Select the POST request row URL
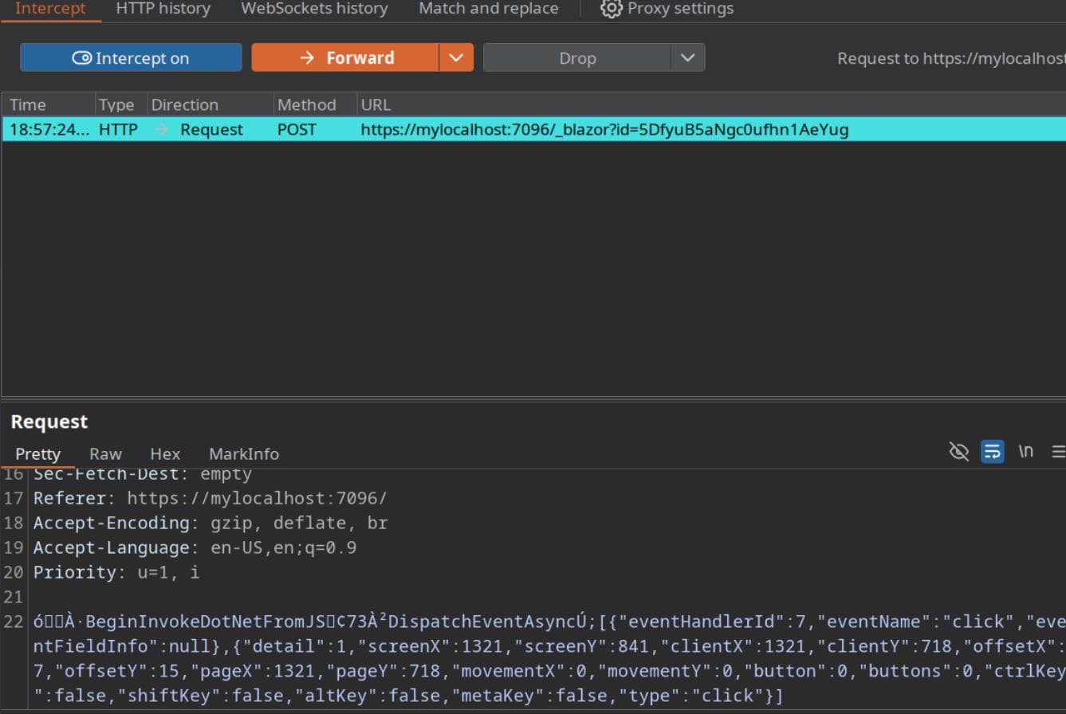The image size is (1066, 714). pyautogui.click(x=604, y=129)
